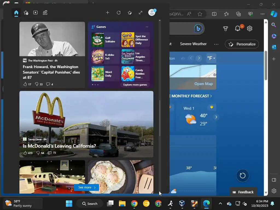Open the starred feed icon in widgets header
This screenshot has height=210, width=280.
coord(26,13)
